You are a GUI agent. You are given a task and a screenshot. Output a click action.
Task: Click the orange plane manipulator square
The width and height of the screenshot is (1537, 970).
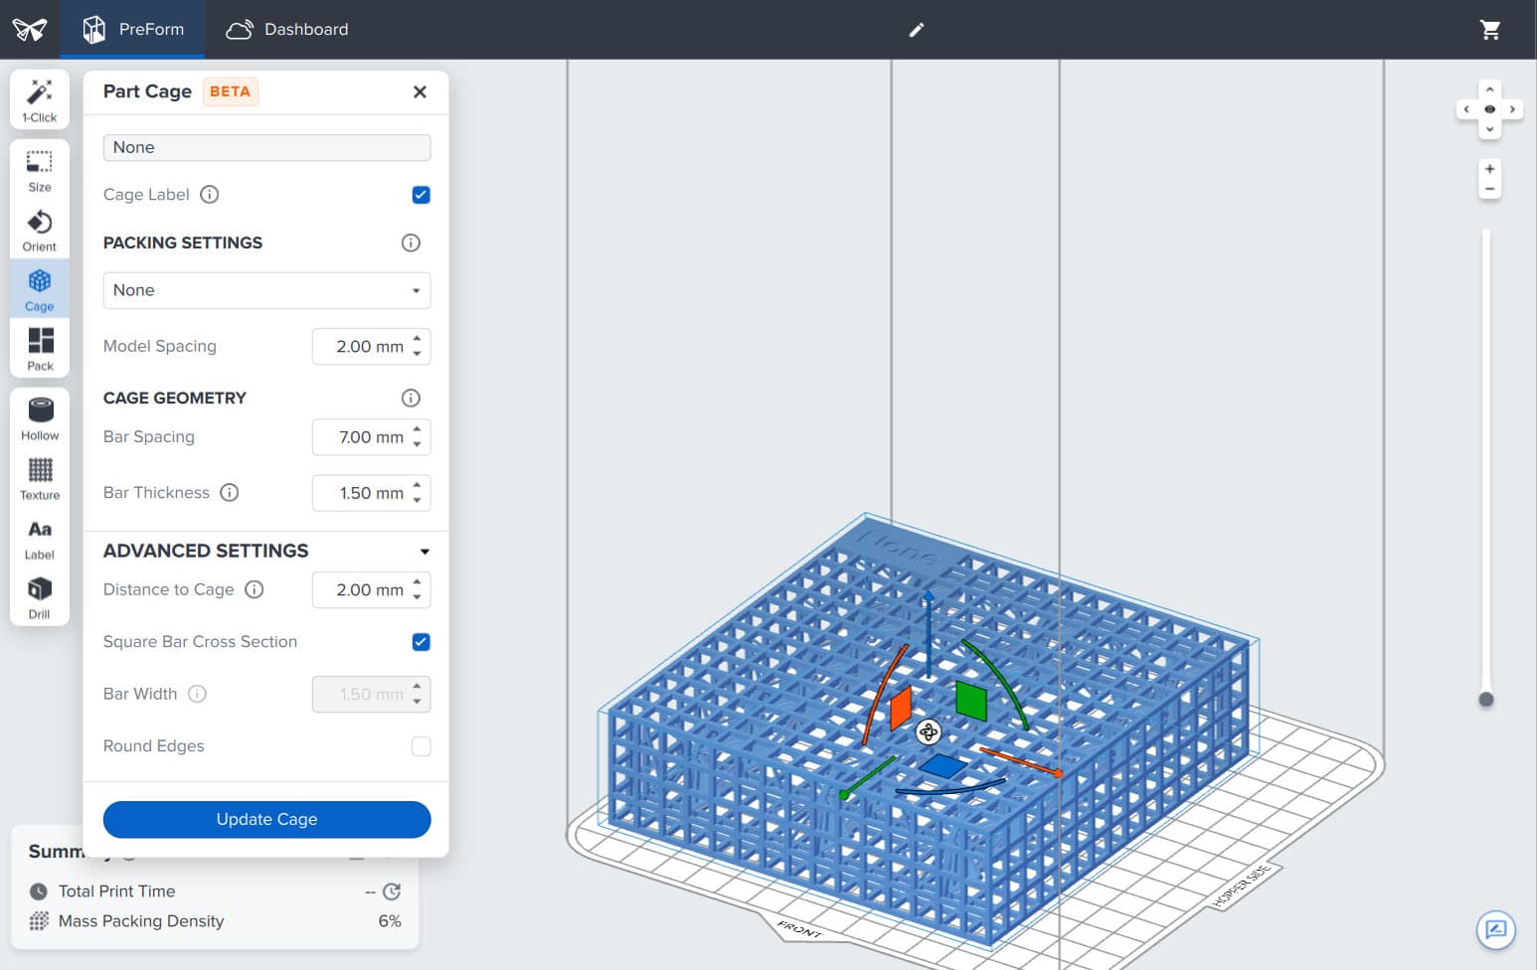(x=901, y=708)
